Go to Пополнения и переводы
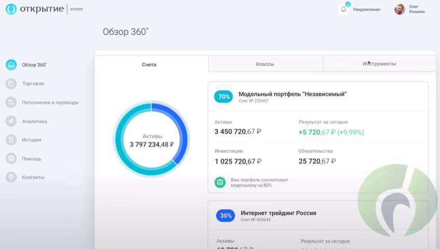The height and width of the screenshot is (249, 440). coord(50,103)
